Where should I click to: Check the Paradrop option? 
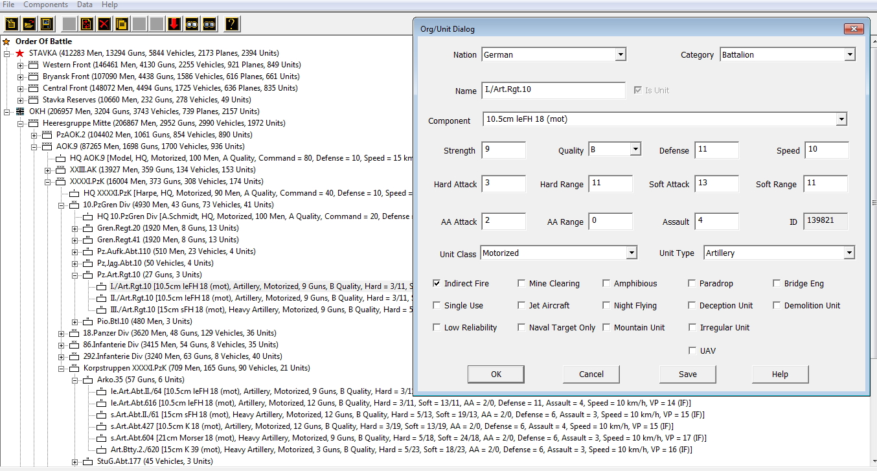[692, 284]
